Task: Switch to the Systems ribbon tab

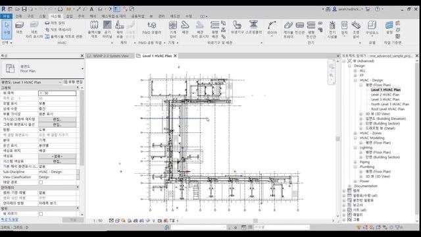Action: click(x=56, y=16)
